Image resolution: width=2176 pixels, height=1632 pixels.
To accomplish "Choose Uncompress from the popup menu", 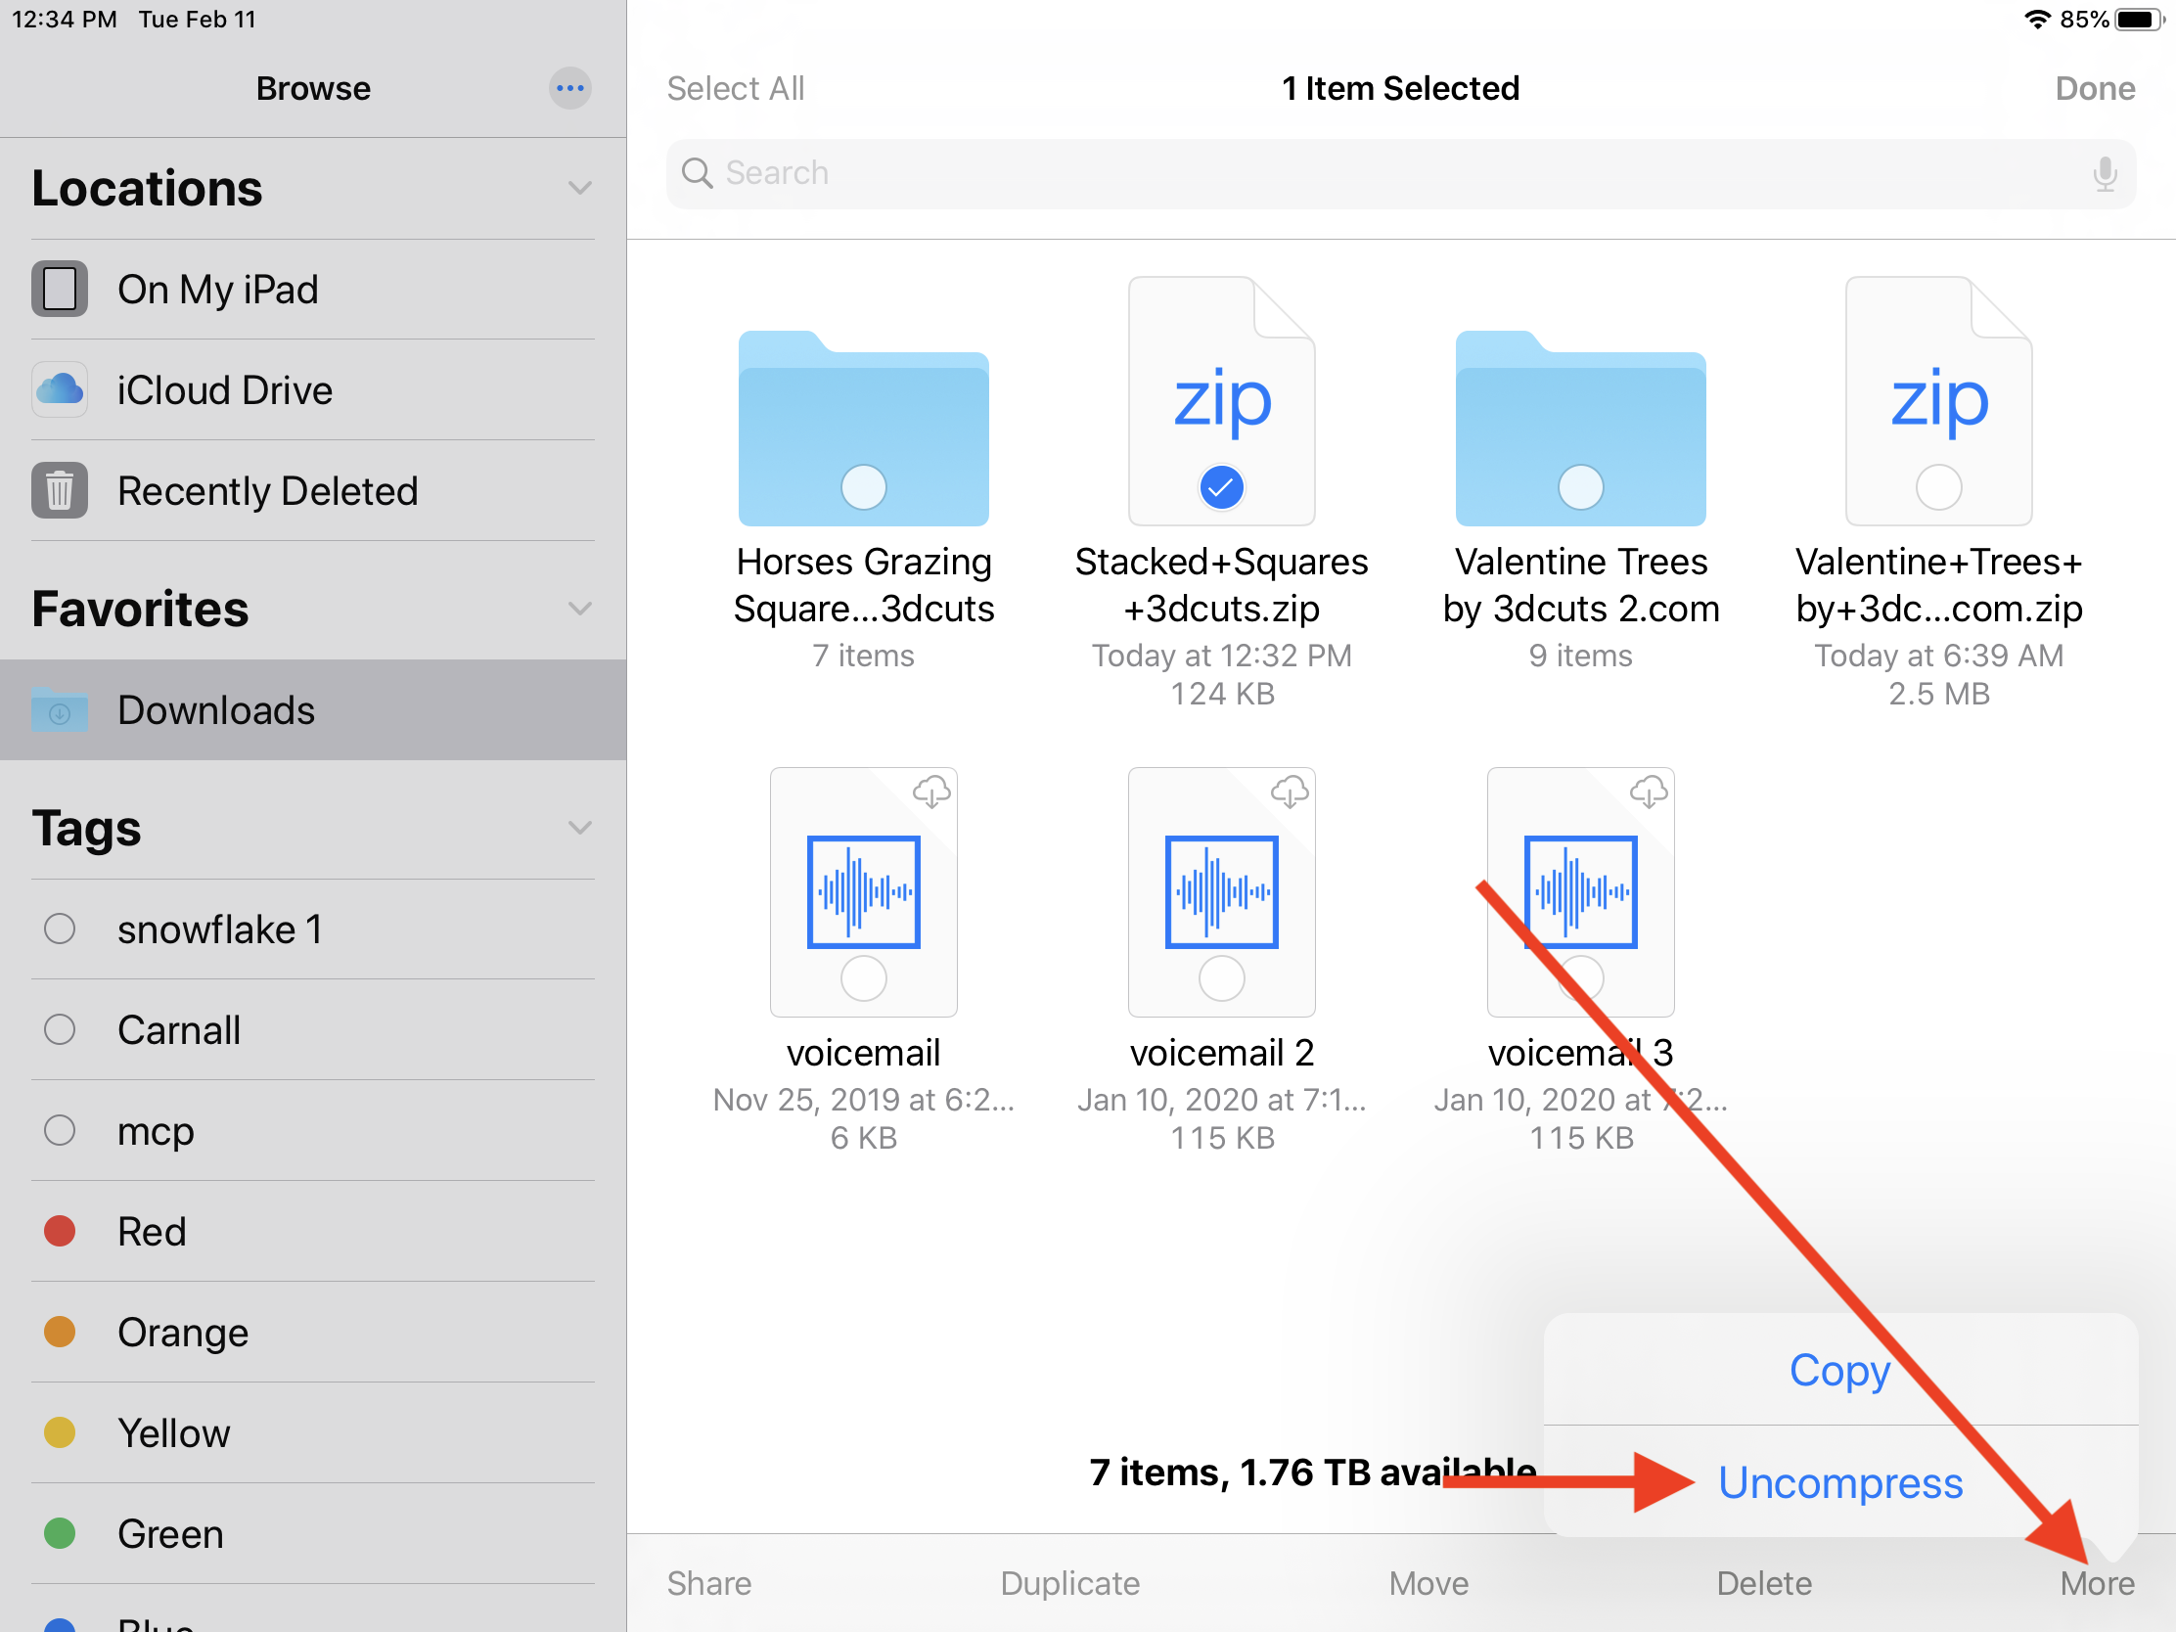I will pos(1839,1481).
